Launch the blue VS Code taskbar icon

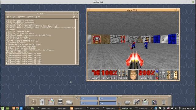click(x=21, y=108)
